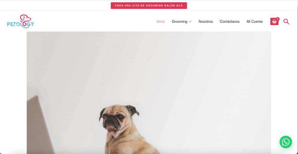Click the magnifying glass search icon
The height and width of the screenshot is (154, 298).
(x=286, y=22)
